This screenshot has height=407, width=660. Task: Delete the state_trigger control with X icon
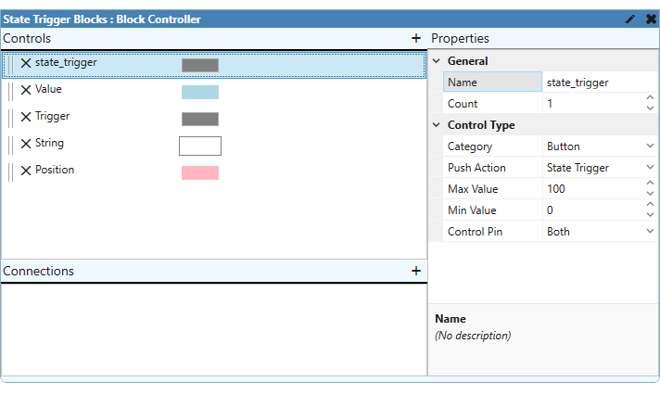coord(26,64)
